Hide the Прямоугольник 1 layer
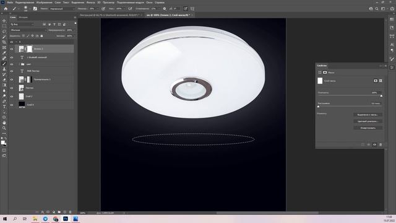Viewport: 396px width, 223px height. (12, 79)
